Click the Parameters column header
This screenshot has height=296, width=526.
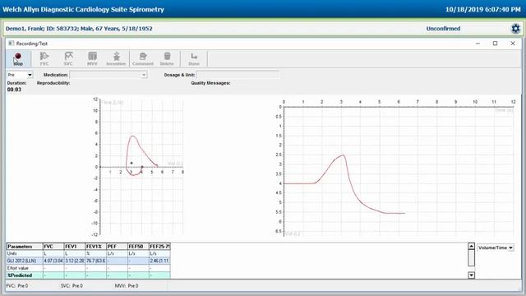pyautogui.click(x=25, y=247)
